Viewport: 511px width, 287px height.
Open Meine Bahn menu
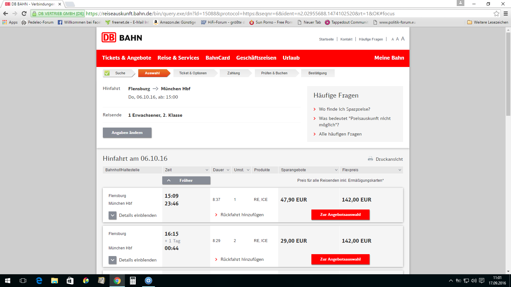[x=389, y=58]
